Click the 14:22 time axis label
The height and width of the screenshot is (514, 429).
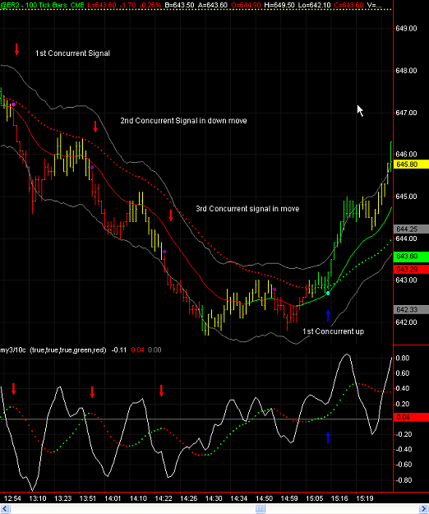point(164,498)
